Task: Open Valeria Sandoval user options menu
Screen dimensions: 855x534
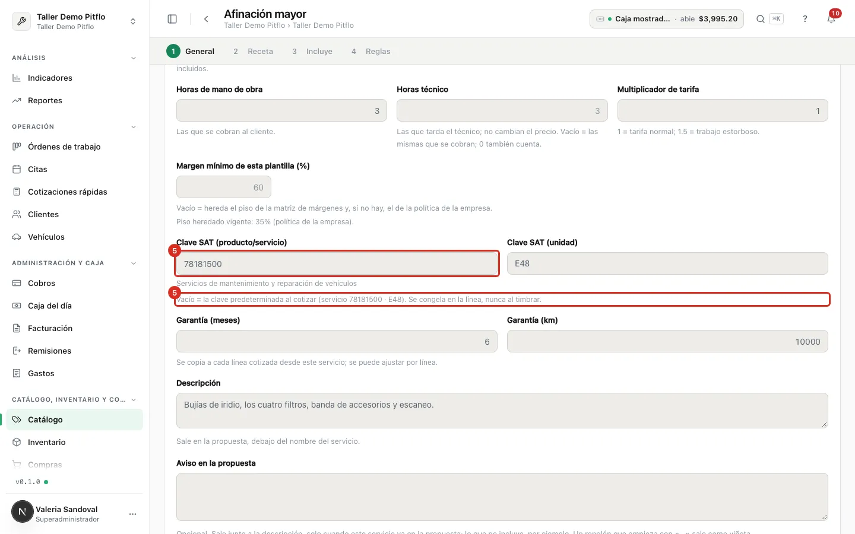Action: click(133, 514)
